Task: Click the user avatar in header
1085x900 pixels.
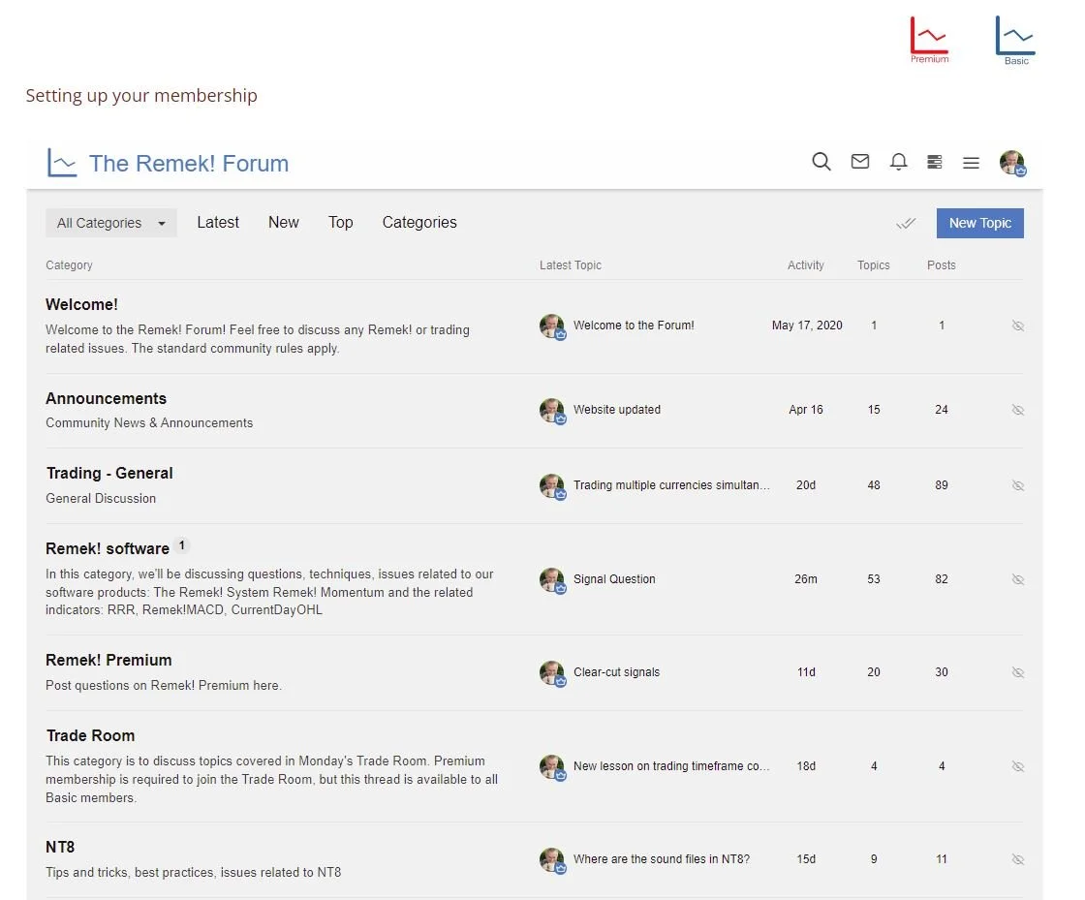Action: point(1012,163)
